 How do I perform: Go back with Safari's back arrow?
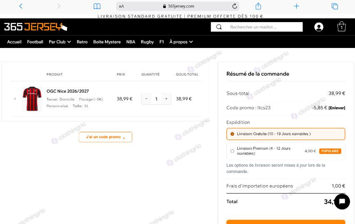[x=21, y=6]
